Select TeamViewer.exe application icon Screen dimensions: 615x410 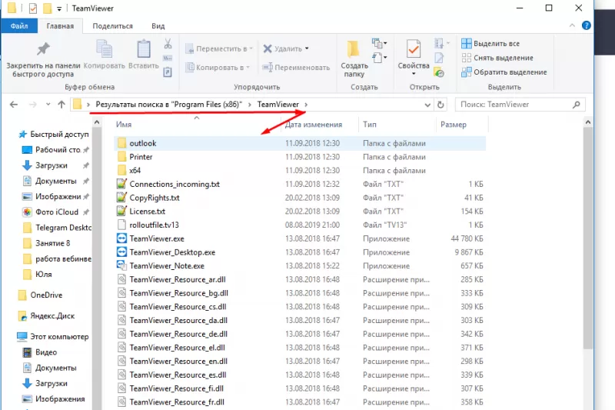122,238
